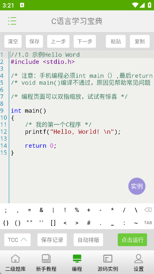Place cursor on the printf code line
The width and height of the screenshot is (154, 274).
pos(73,132)
